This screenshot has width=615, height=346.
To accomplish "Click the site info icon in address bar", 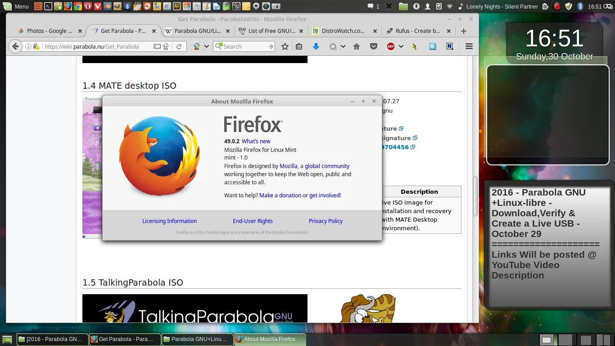I will click(28, 46).
